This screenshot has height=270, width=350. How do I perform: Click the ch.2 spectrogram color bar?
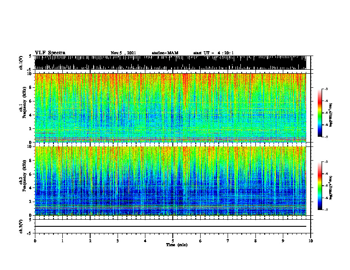pos(320,186)
